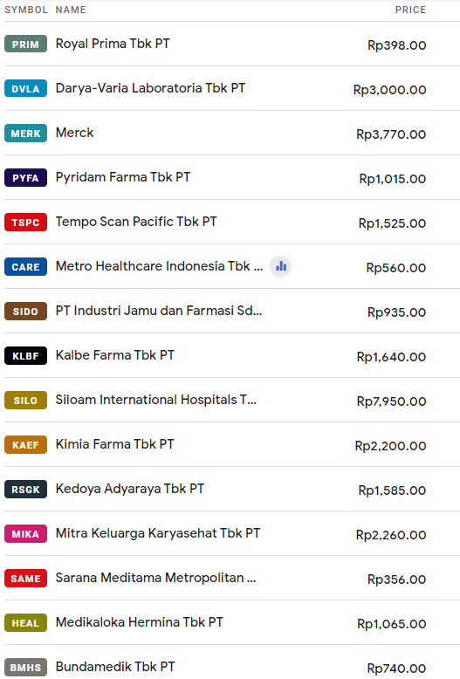Select the PRIM ticker badge

(25, 44)
